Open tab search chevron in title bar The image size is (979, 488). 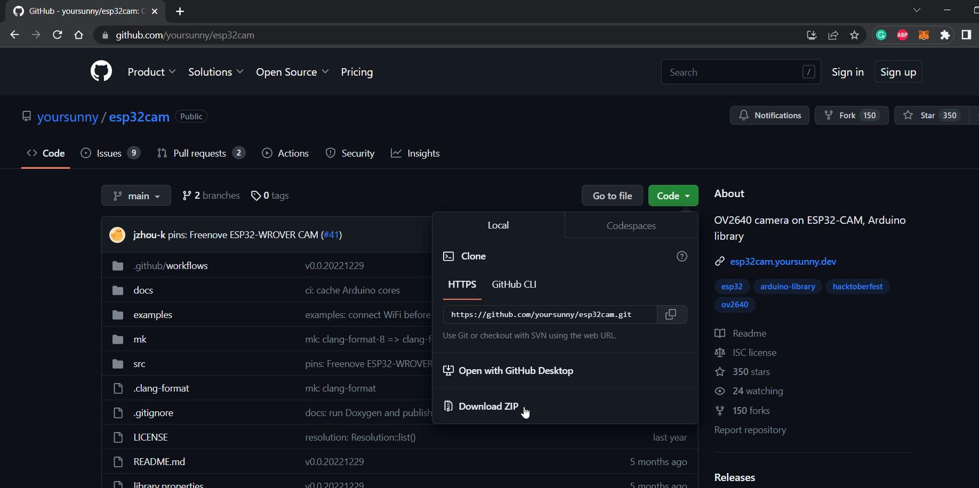917,10
